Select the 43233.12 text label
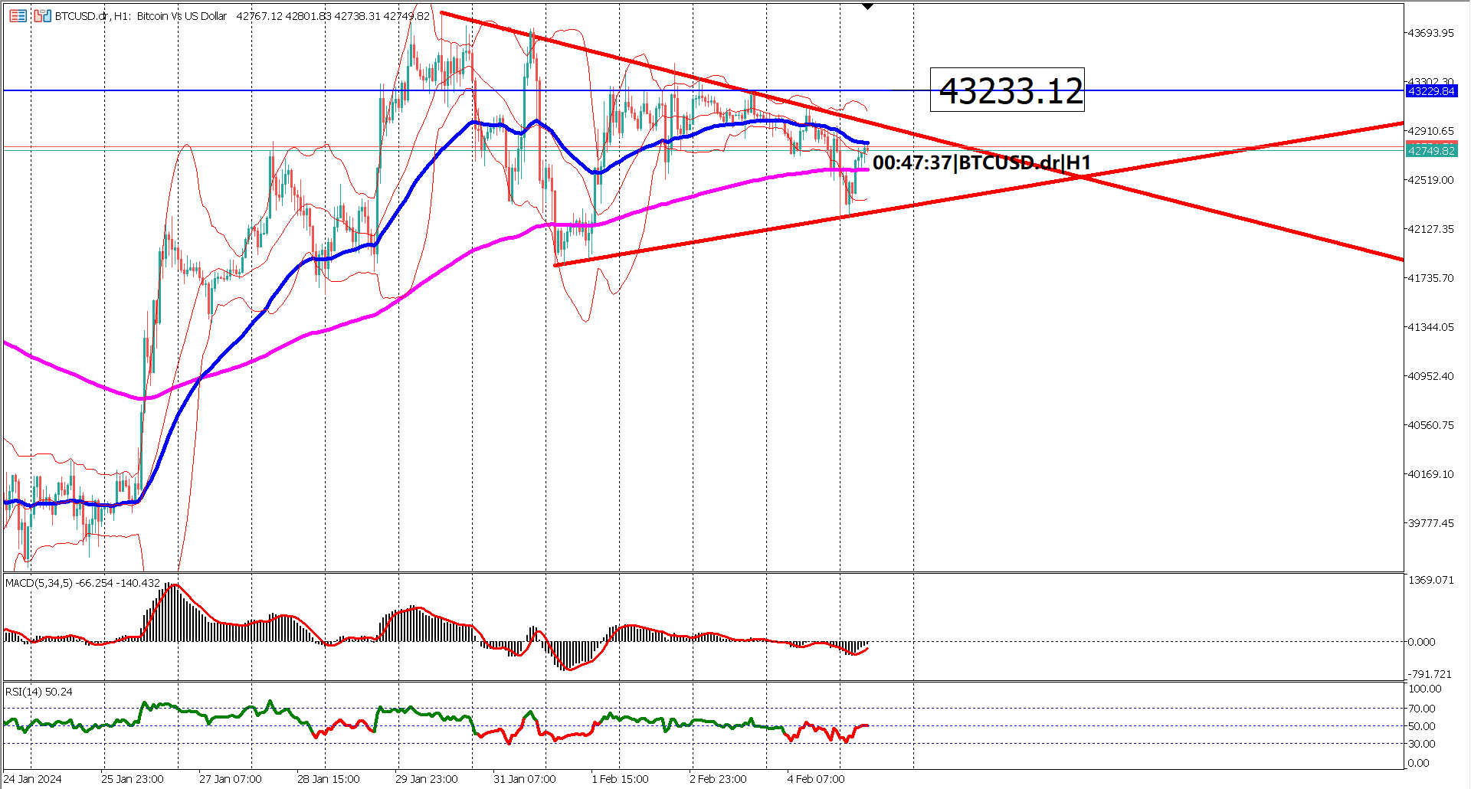This screenshot has width=1471, height=789. (1011, 93)
